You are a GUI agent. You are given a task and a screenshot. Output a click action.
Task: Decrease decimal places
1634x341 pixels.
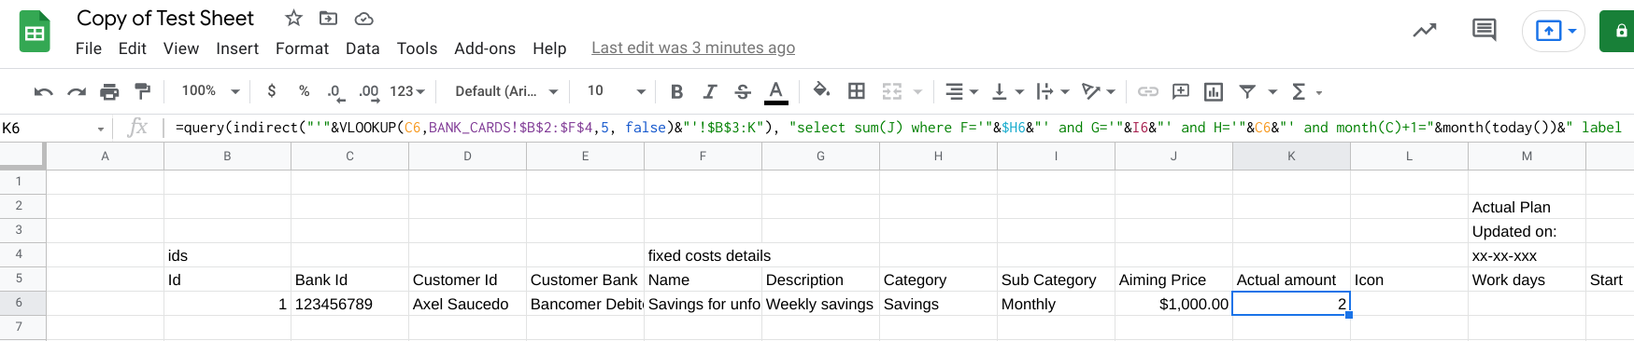pyautogui.click(x=334, y=91)
